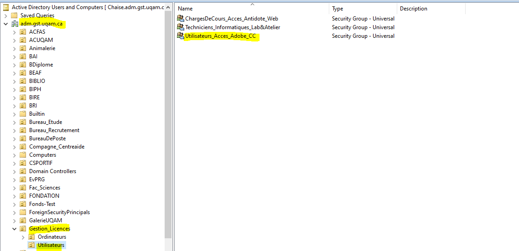Click the CSPORTIF folder icon
Viewport: 519px width, 251px height.
[23, 163]
